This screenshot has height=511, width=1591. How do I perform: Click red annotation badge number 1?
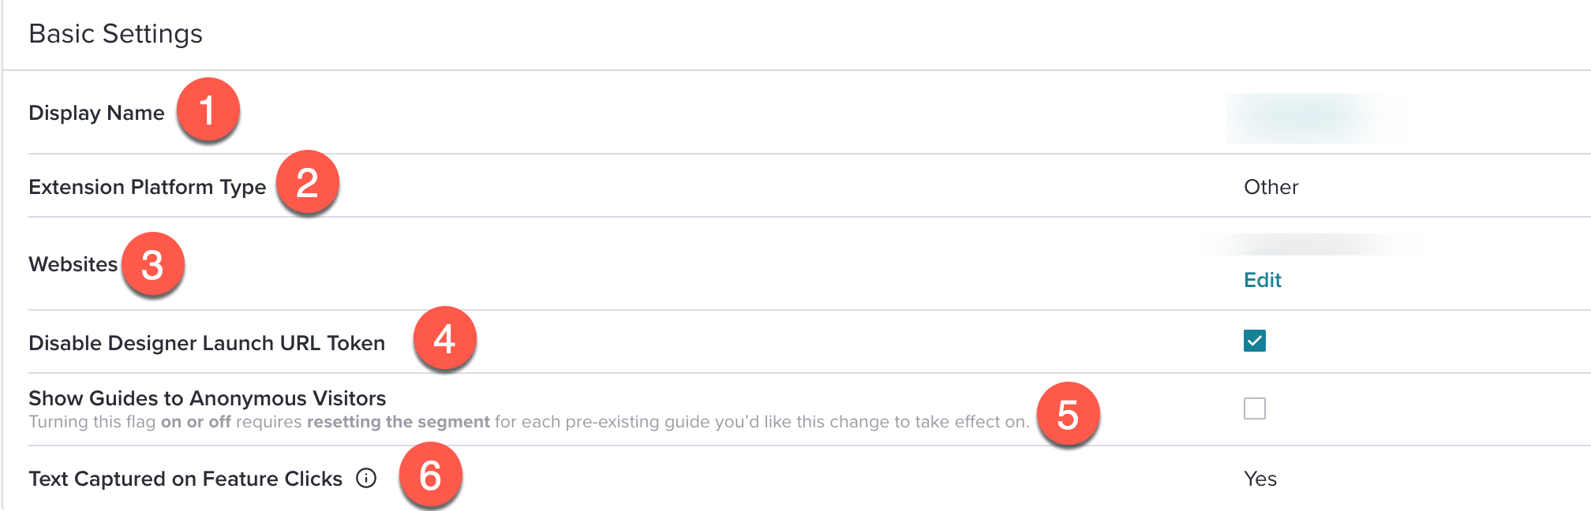[208, 110]
